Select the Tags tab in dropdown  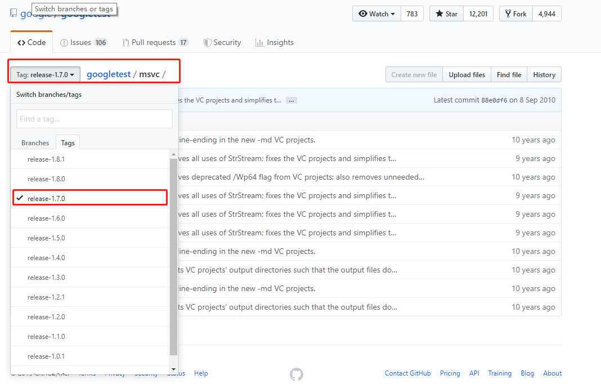pos(68,142)
